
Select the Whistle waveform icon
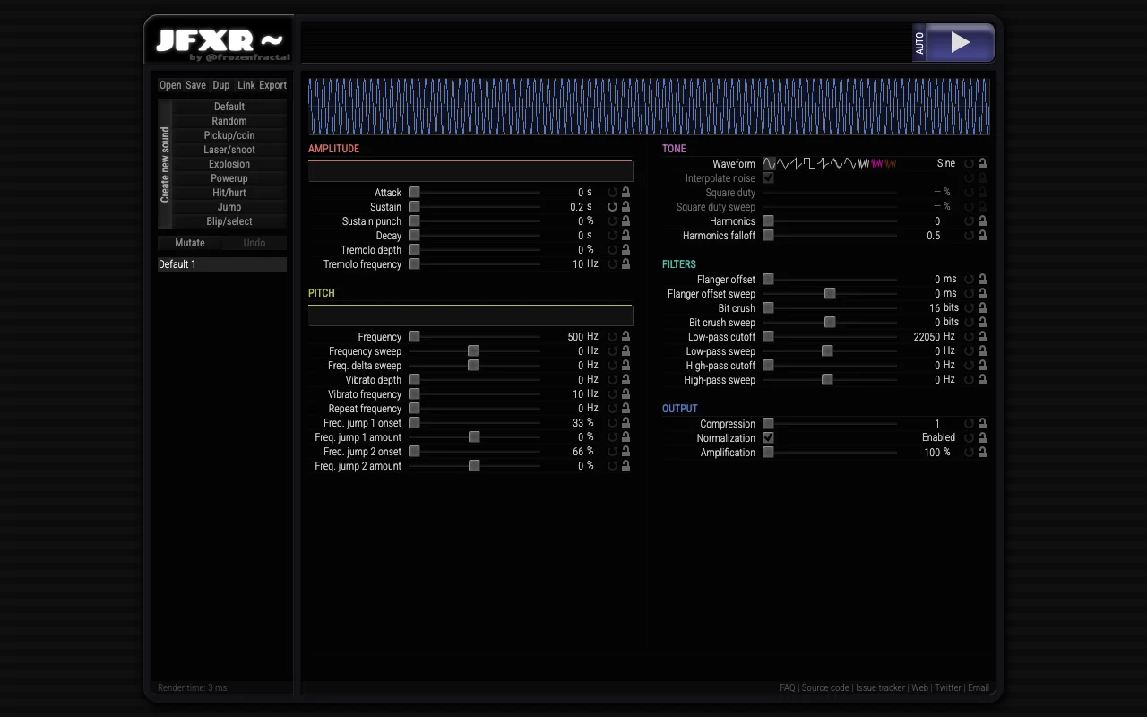pos(836,164)
